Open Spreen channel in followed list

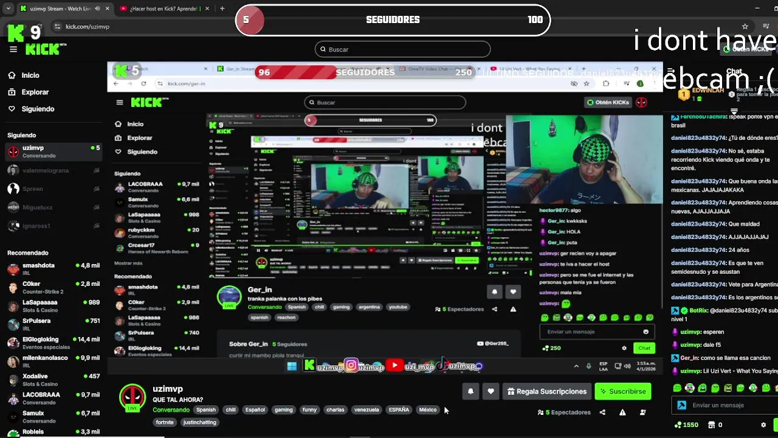click(53, 189)
